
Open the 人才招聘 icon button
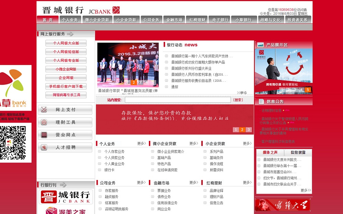click(x=65, y=147)
